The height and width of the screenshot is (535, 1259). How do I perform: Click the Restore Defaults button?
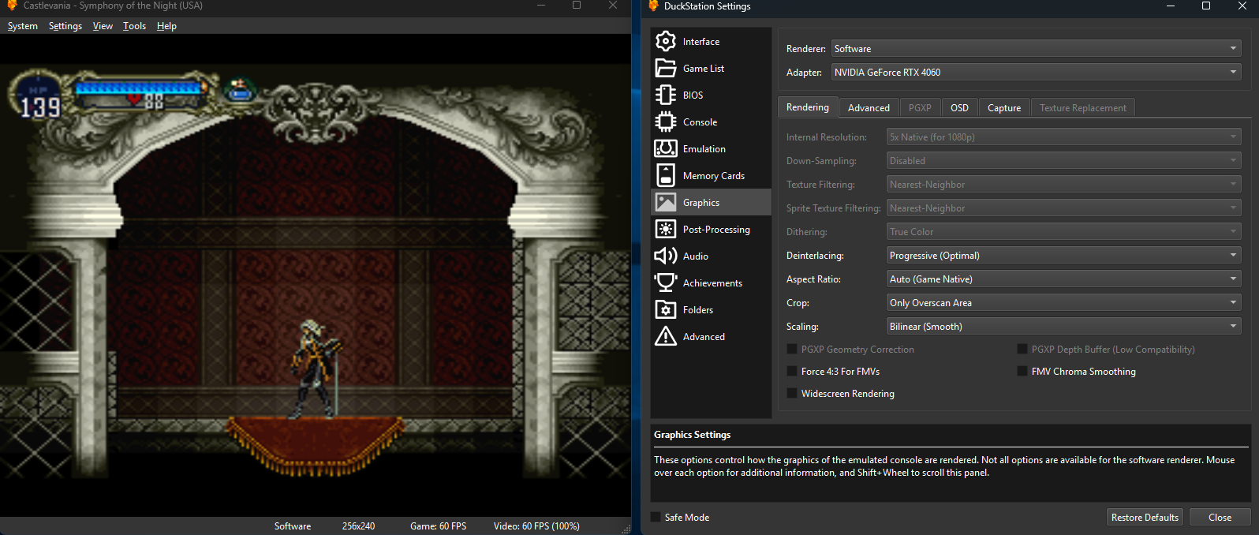tap(1145, 517)
